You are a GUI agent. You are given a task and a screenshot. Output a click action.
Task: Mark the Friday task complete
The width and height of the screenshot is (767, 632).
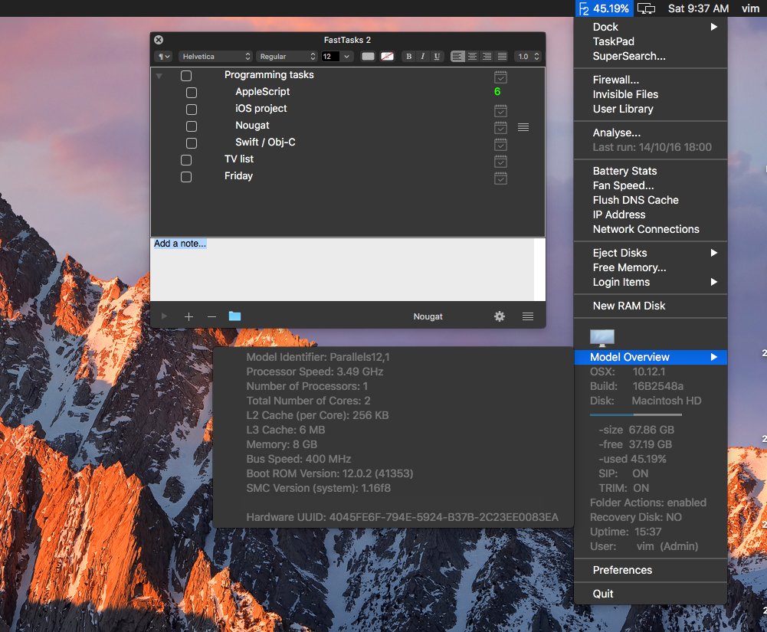click(185, 177)
